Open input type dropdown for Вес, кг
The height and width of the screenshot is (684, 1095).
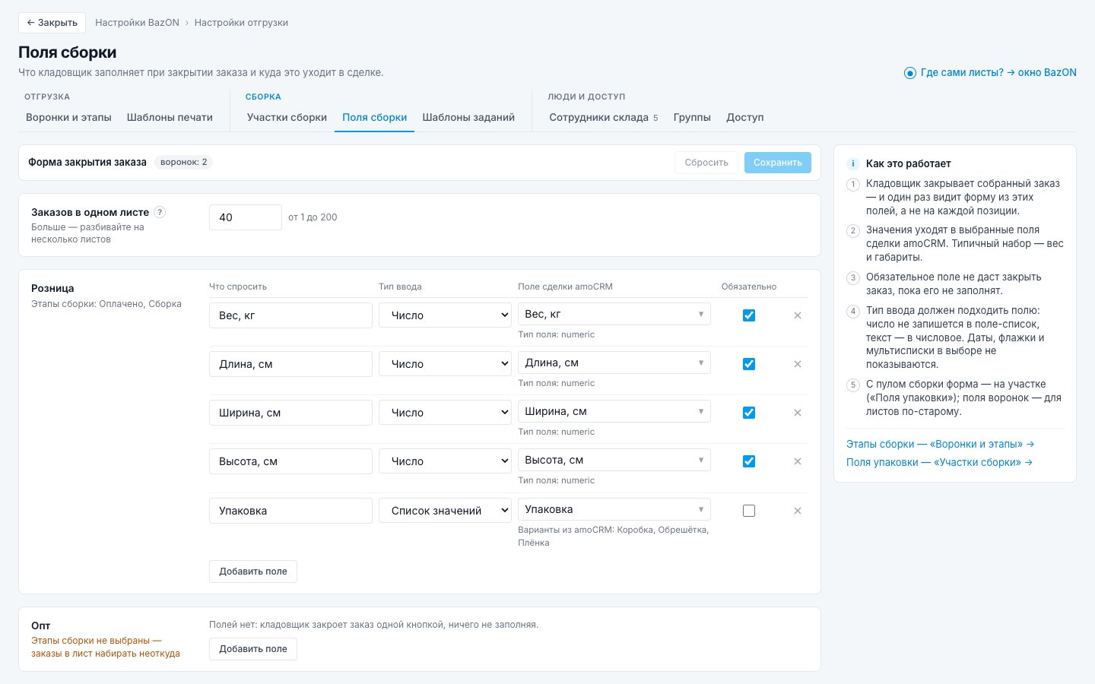pos(446,315)
